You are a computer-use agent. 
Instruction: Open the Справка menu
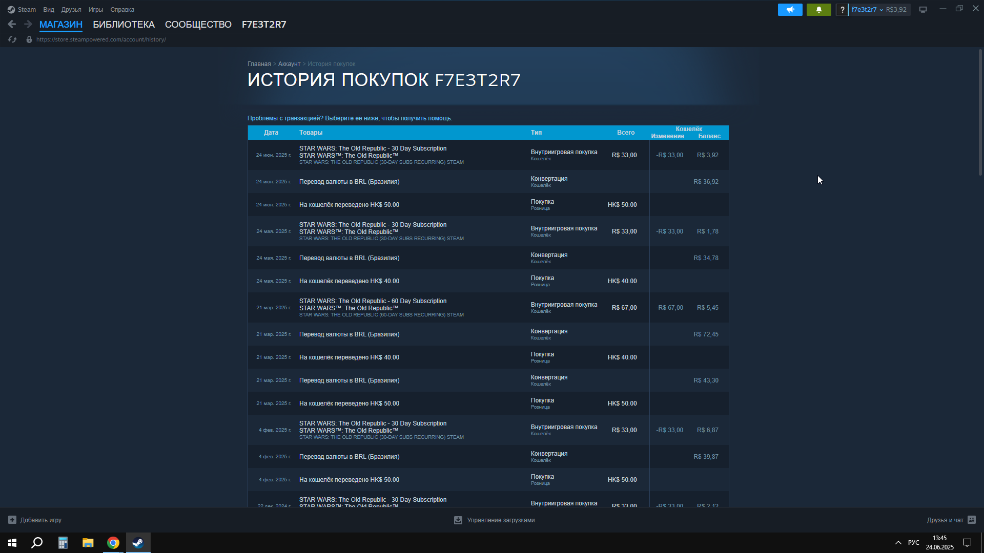pos(122,10)
